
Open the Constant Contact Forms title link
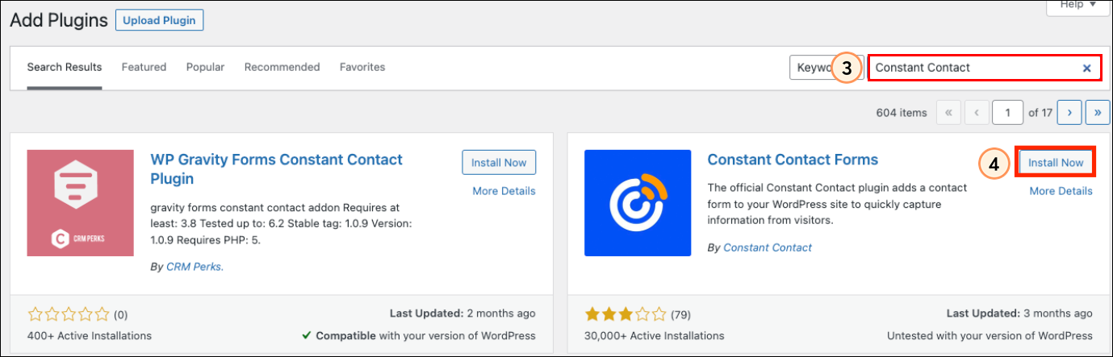793,160
